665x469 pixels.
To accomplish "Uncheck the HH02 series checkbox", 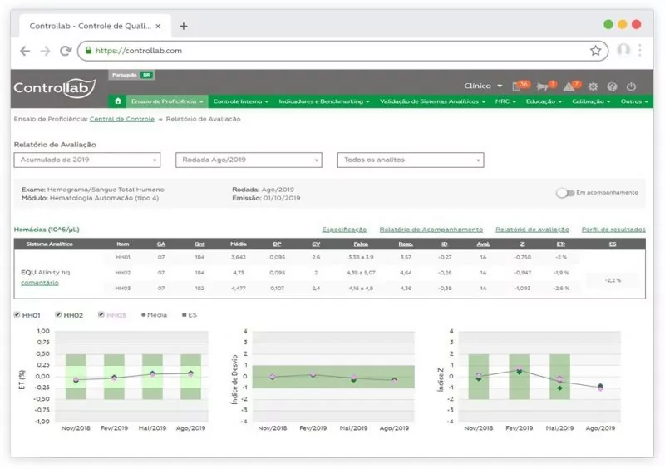I will point(58,315).
